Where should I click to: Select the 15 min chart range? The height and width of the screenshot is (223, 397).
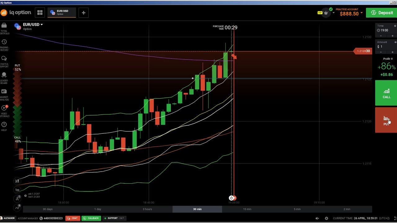247,209
